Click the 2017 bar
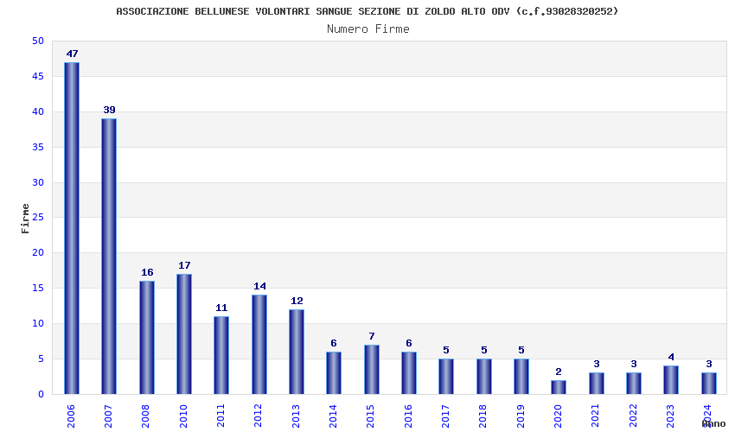Image resolution: width=735 pixels, height=432 pixels. [446, 376]
